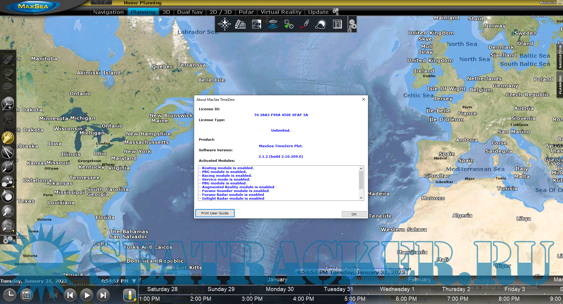Screen dimensions: 563x304
Task: Click the timeline at 3:00 PM
Action: (252, 299)
